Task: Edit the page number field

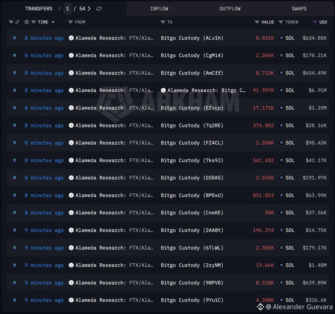Action: (68, 9)
